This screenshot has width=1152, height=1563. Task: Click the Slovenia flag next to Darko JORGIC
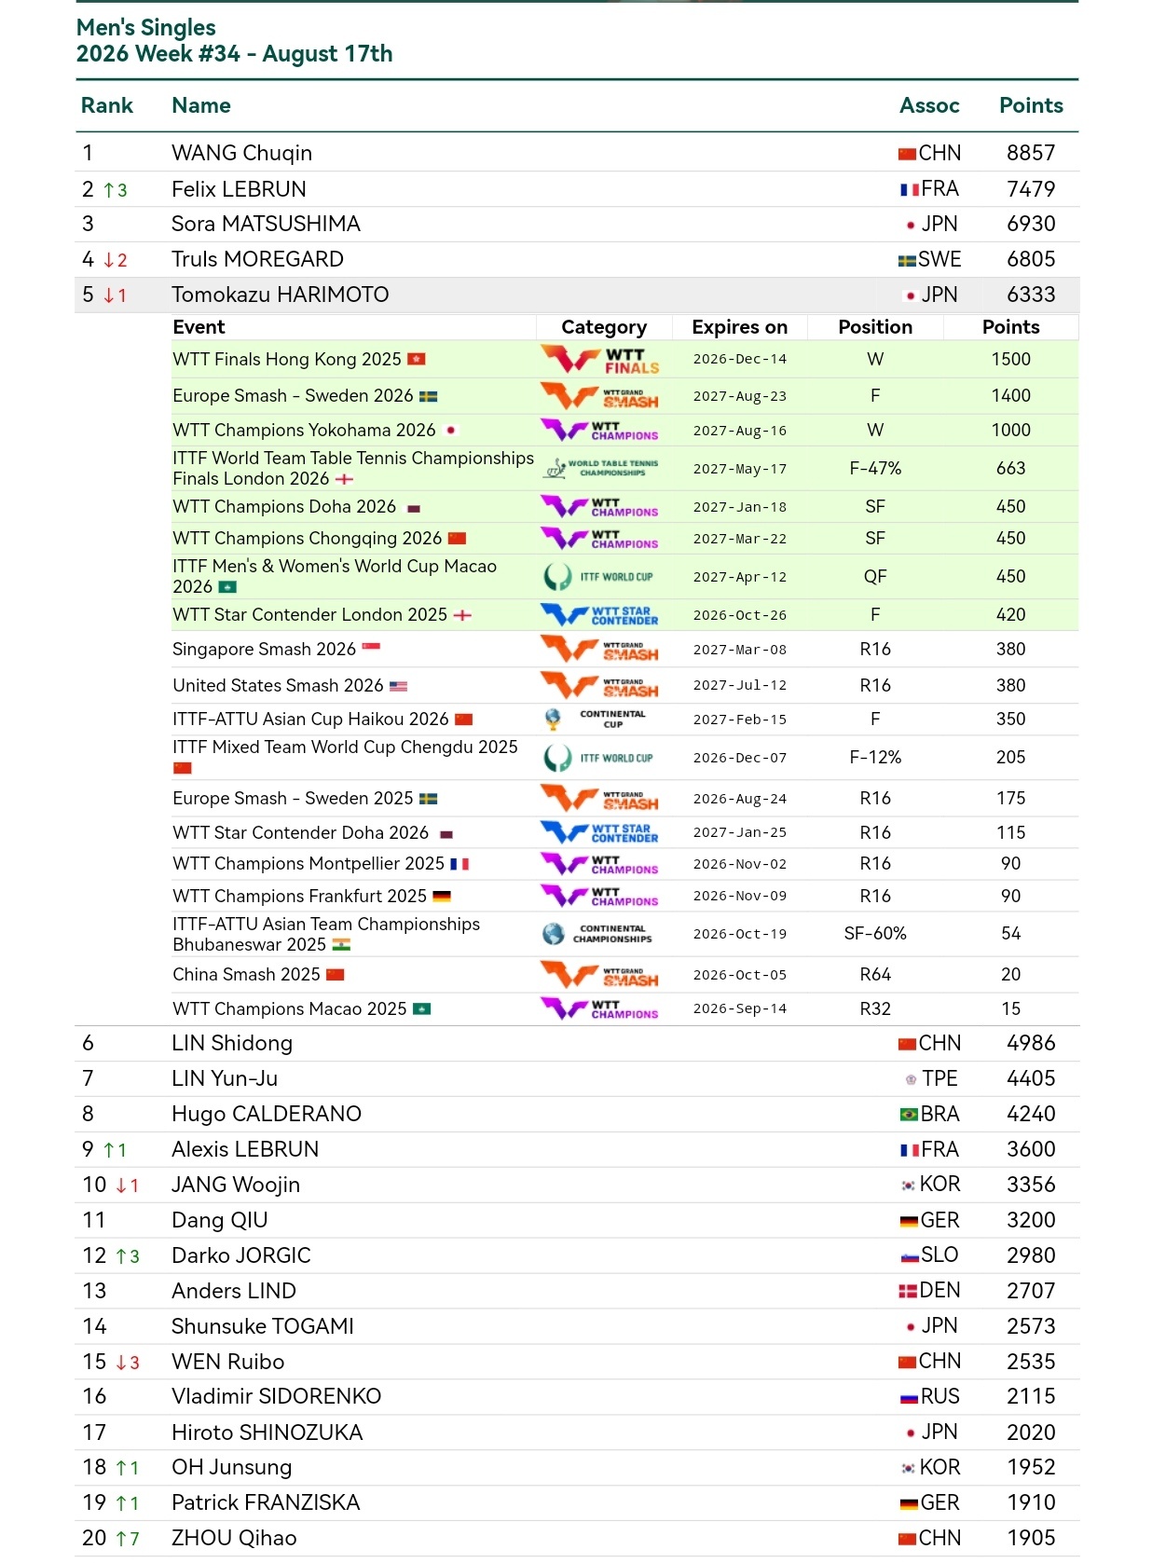point(910,1257)
